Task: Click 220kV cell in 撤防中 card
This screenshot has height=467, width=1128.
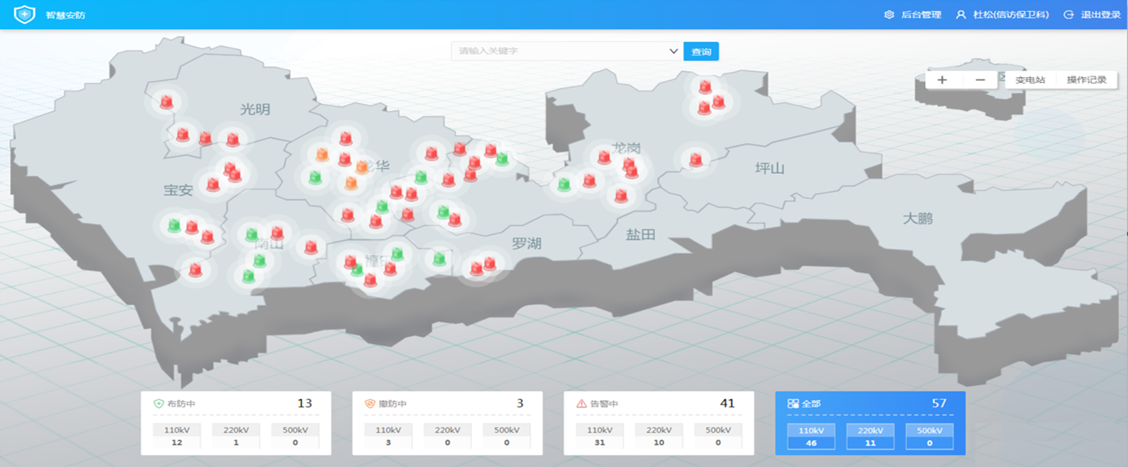Action: point(448,436)
